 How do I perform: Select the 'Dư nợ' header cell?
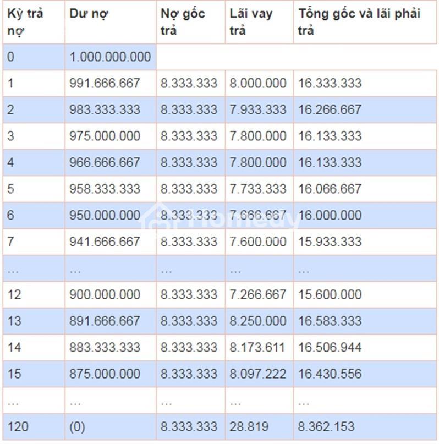pos(111,22)
